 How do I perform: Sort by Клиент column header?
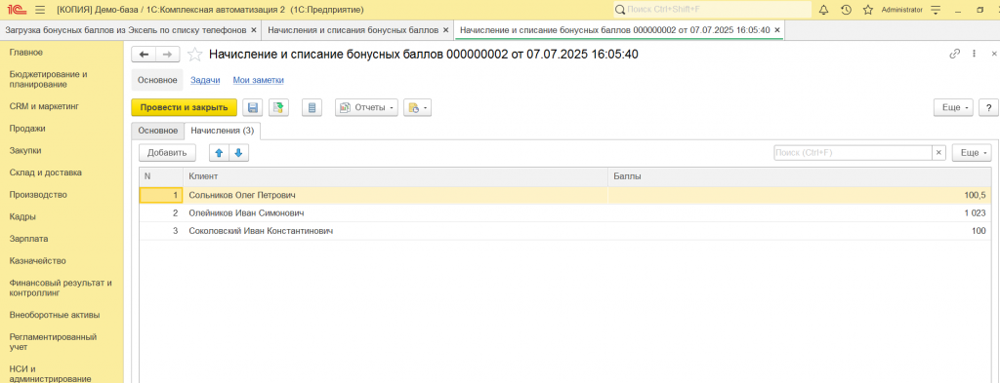click(396, 176)
